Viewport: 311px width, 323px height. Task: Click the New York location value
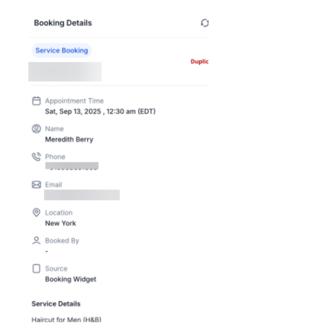click(x=60, y=223)
